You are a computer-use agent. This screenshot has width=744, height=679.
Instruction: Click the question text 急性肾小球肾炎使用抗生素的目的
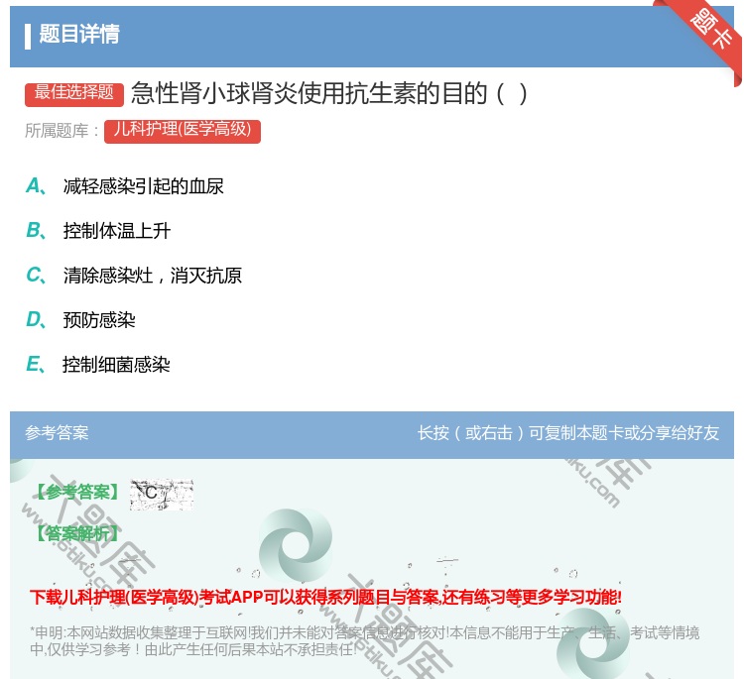pos(328,93)
